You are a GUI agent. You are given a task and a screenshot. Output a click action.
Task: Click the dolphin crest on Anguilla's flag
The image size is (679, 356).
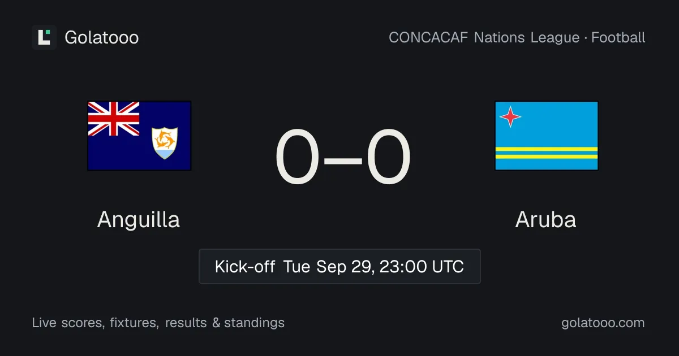(x=165, y=142)
